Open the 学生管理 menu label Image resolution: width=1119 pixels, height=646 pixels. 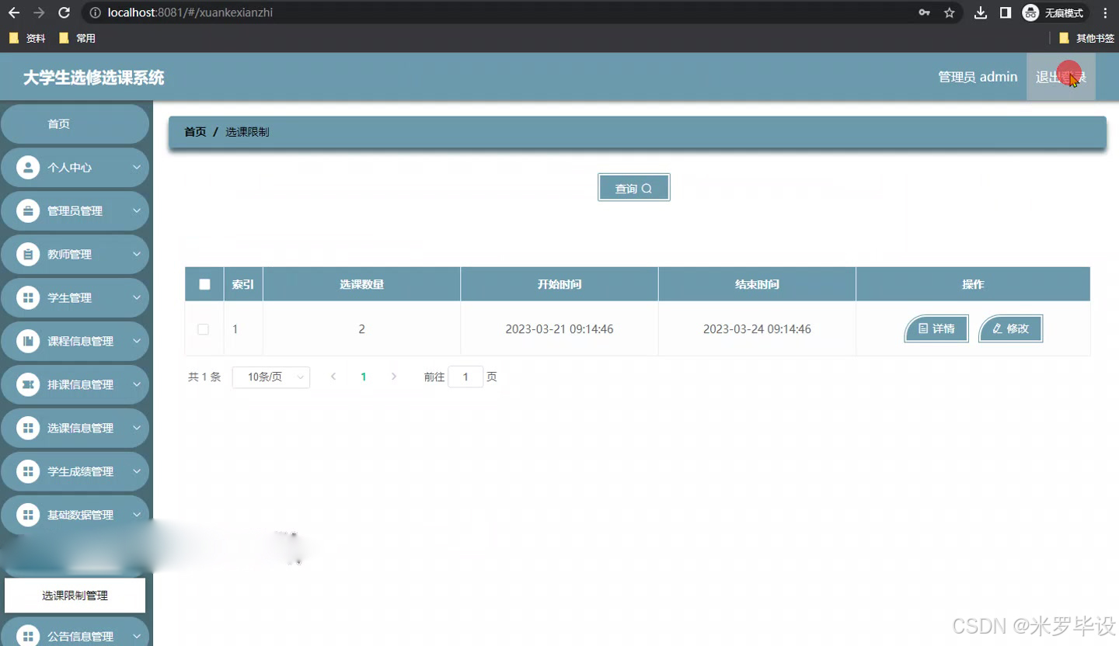70,297
